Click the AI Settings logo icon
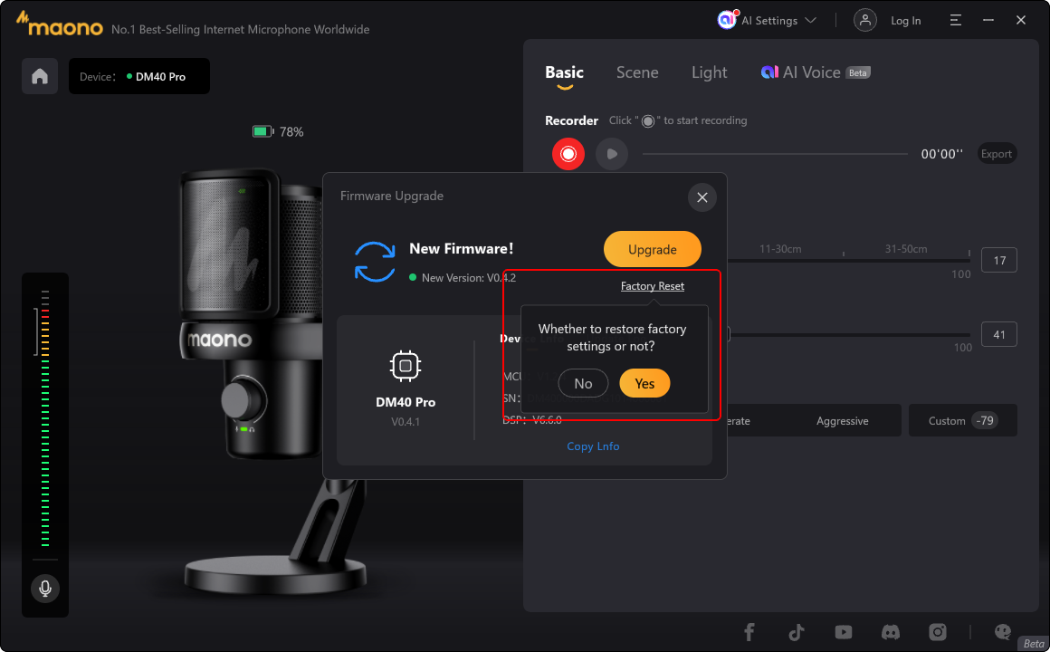This screenshot has height=652, width=1050. [727, 19]
